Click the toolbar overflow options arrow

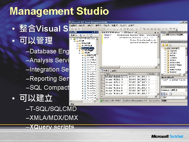177,29
